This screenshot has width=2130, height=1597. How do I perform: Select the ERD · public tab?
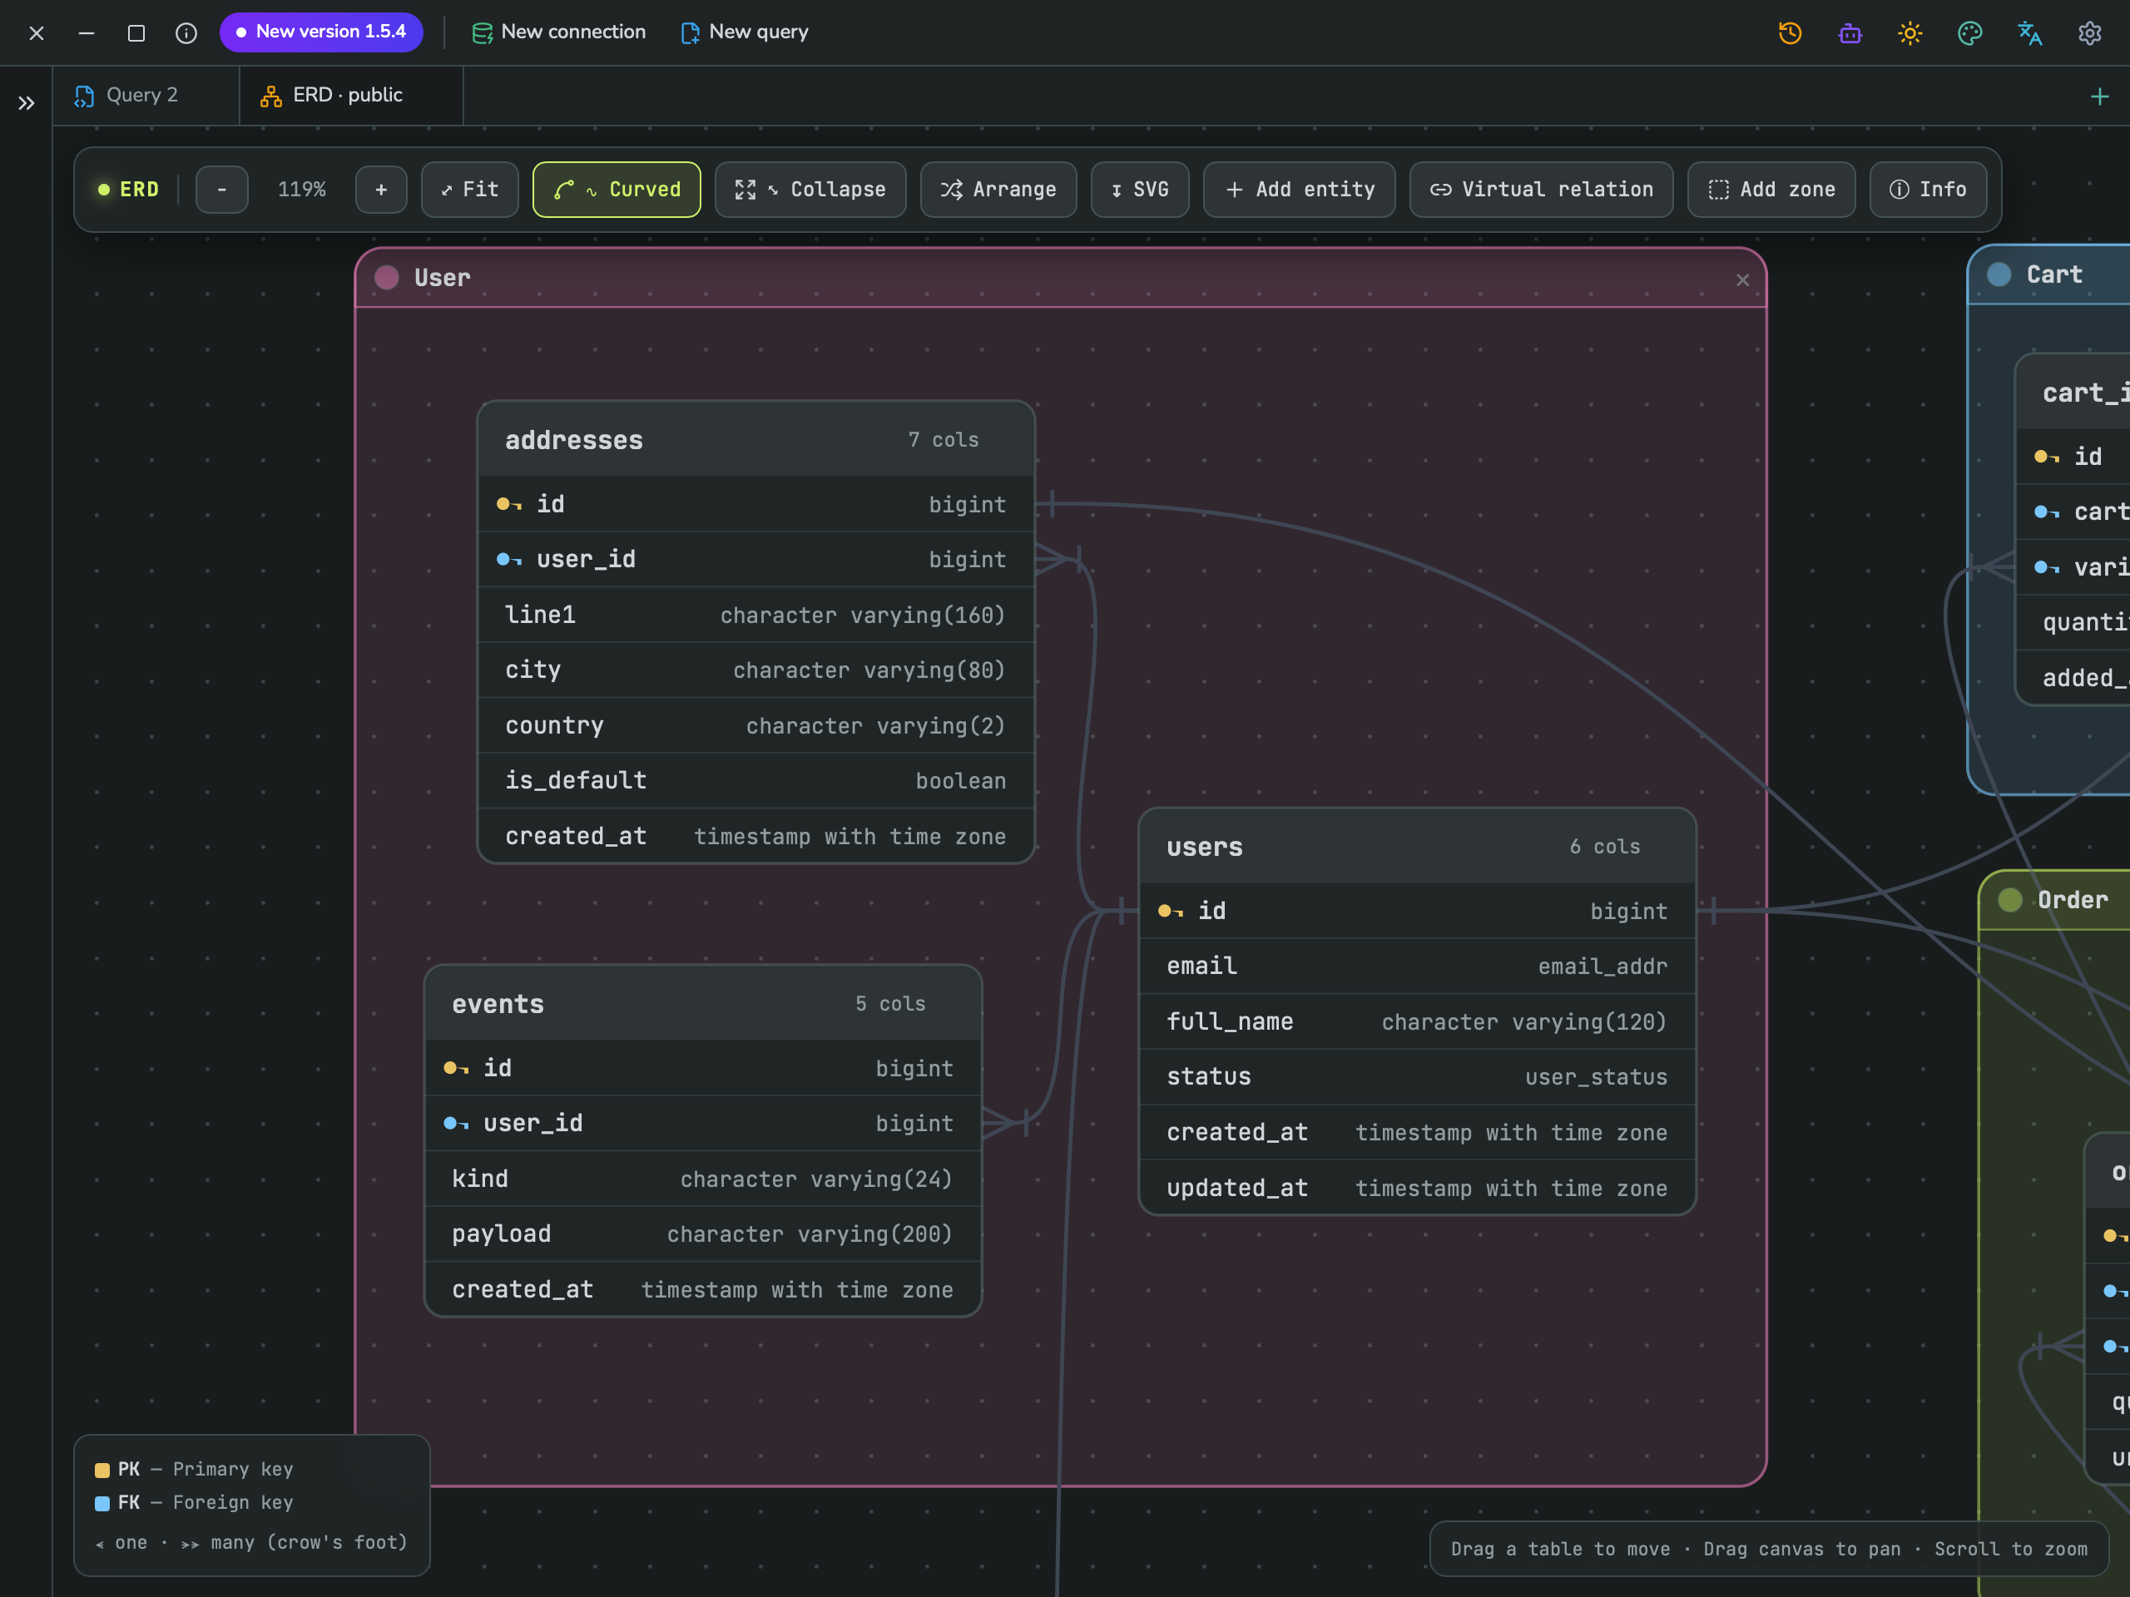click(350, 96)
